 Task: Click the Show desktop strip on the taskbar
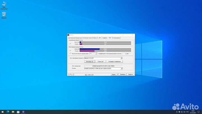(x=201, y=112)
